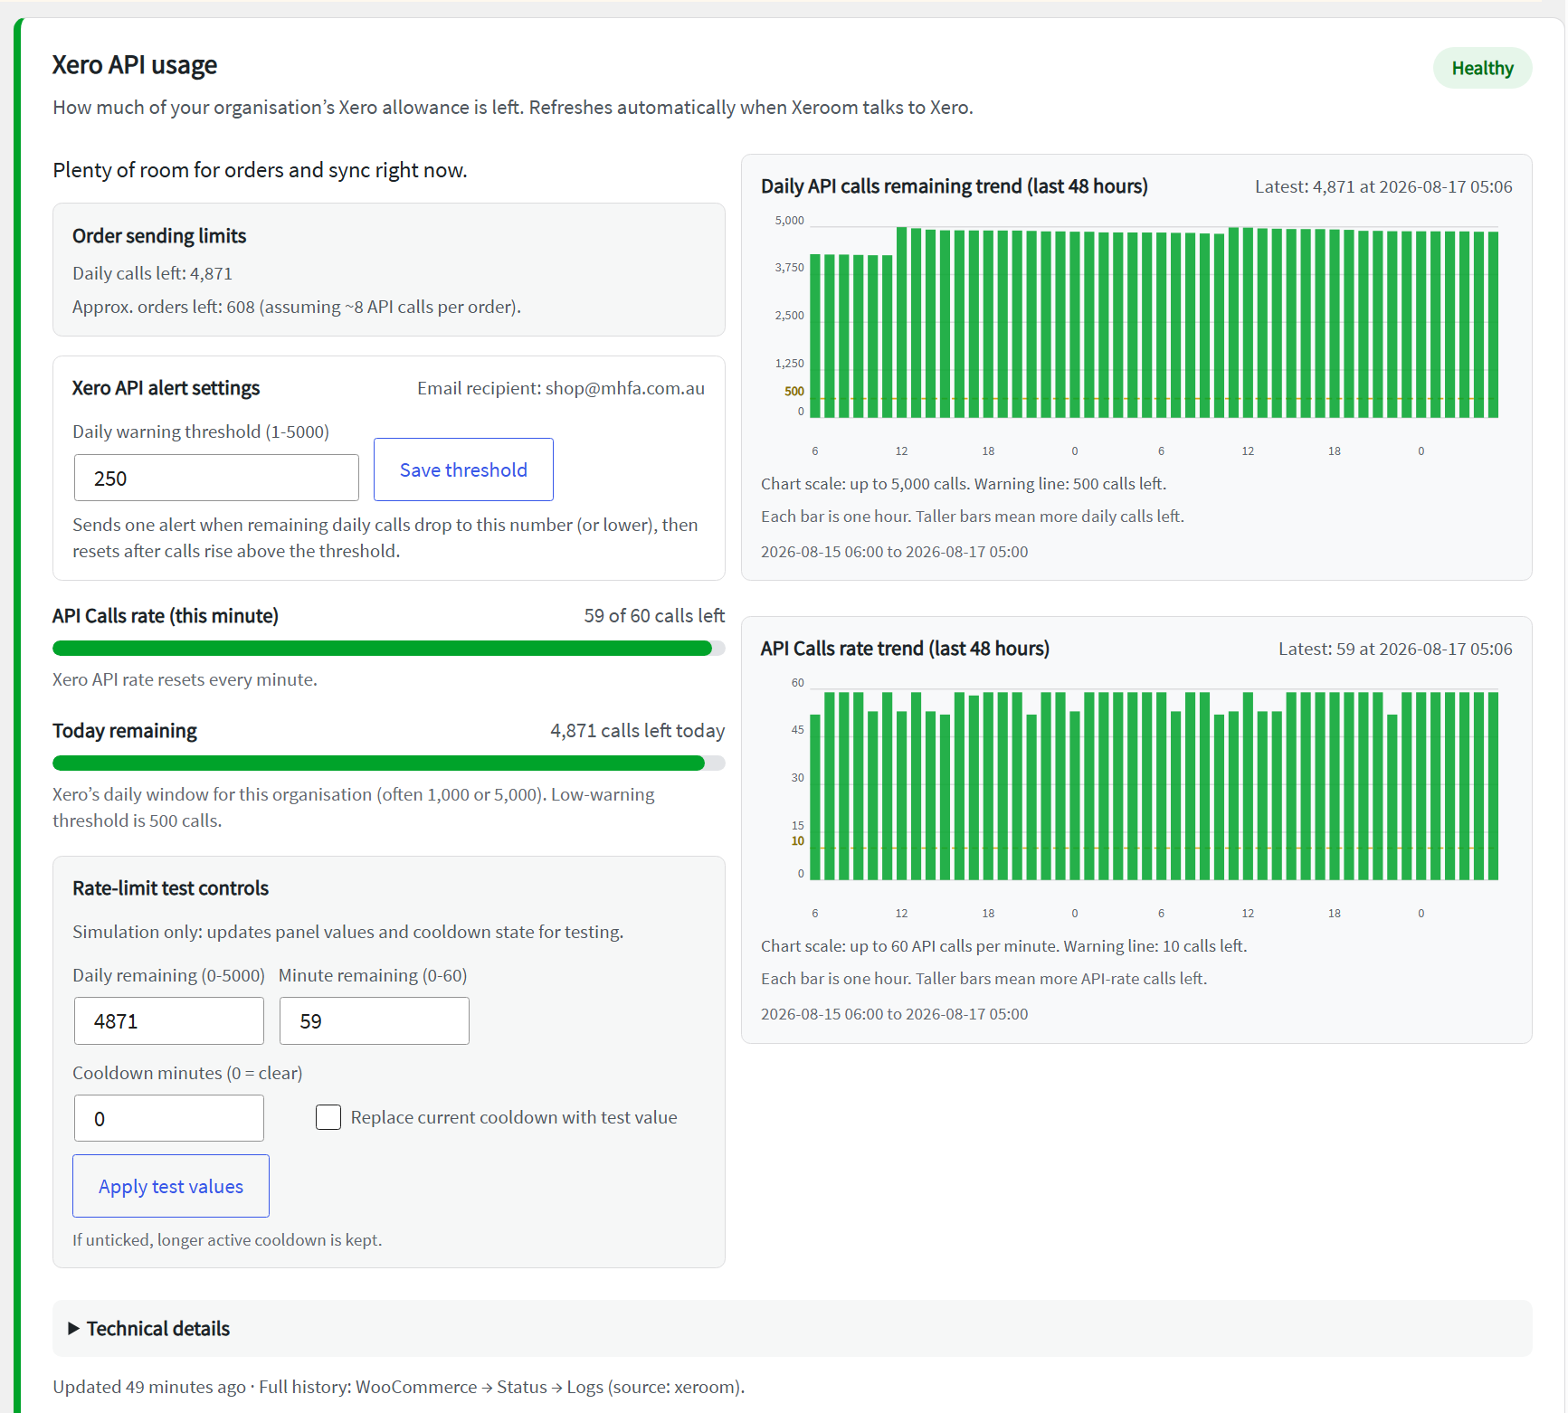Screen dimensions: 1568x1413
Task: Click "Chart scale: up to 5,000 calls" note
Action: click(964, 484)
